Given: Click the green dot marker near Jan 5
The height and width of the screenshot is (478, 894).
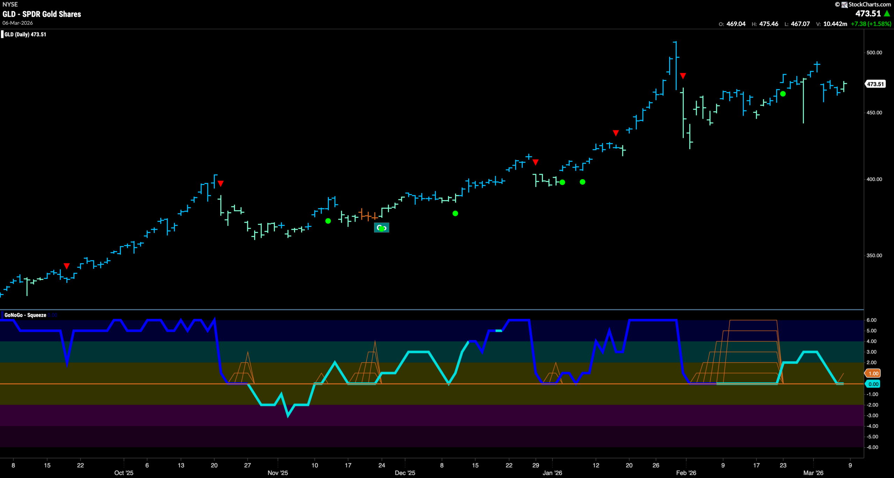Looking at the screenshot, I should coord(562,182).
